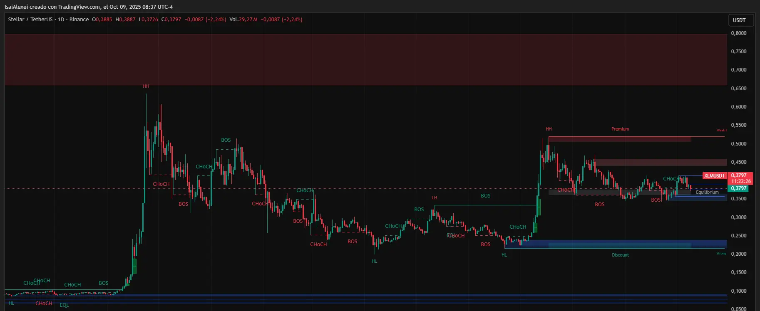This screenshot has width=760, height=311.
Task: Select the open value O0,3885
Action: click(102, 20)
